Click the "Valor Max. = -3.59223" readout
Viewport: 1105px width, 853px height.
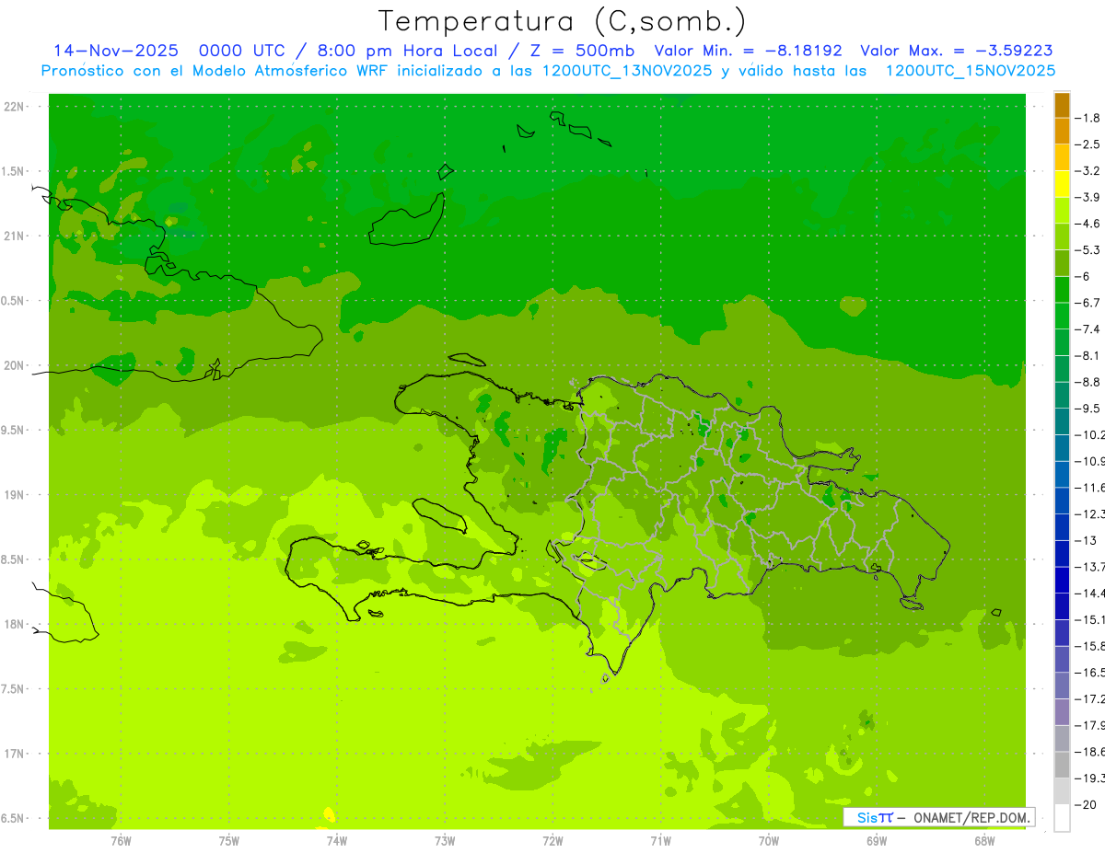(x=957, y=51)
